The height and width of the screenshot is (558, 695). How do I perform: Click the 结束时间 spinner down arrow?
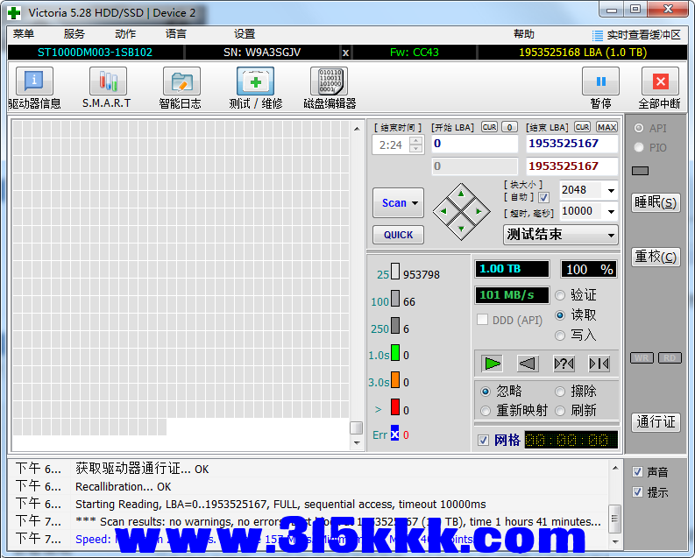click(x=415, y=149)
